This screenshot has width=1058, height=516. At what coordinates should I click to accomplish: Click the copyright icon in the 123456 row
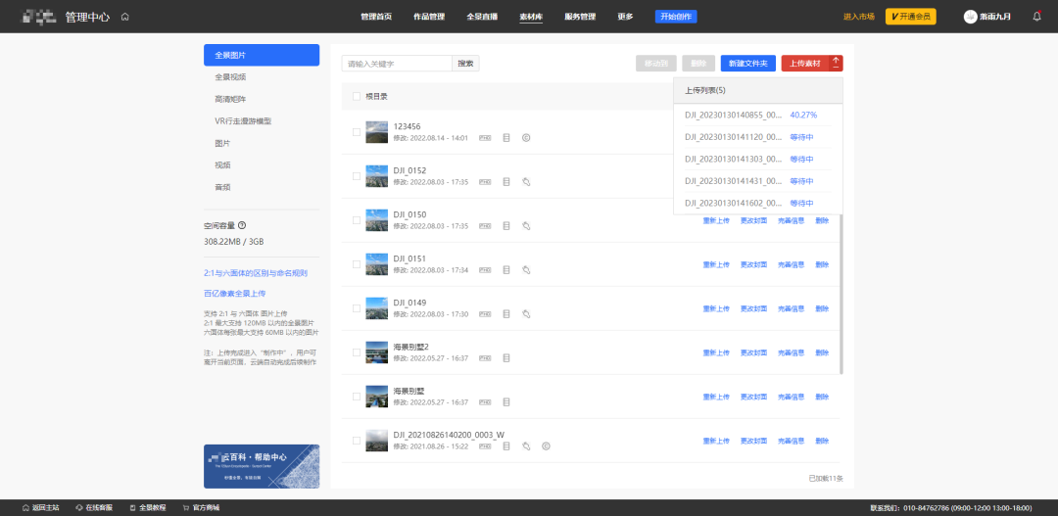point(526,138)
